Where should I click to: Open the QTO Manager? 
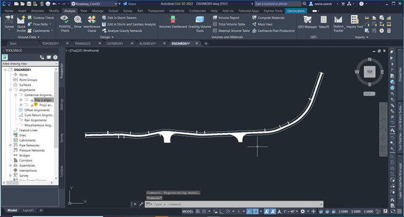(x=307, y=22)
